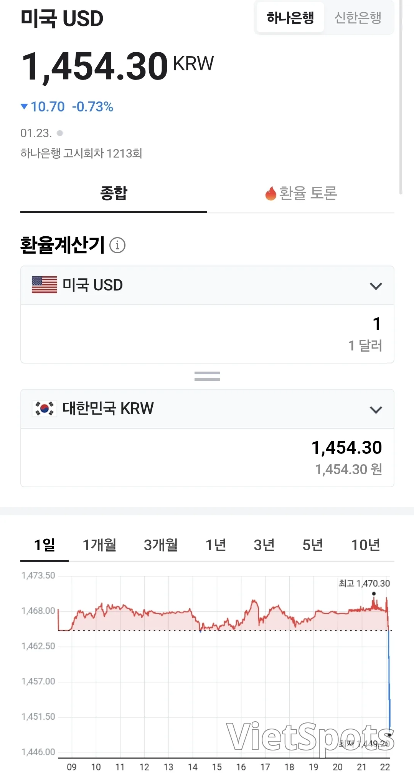Select the 1년 chart range
The image size is (414, 777).
[x=216, y=545]
